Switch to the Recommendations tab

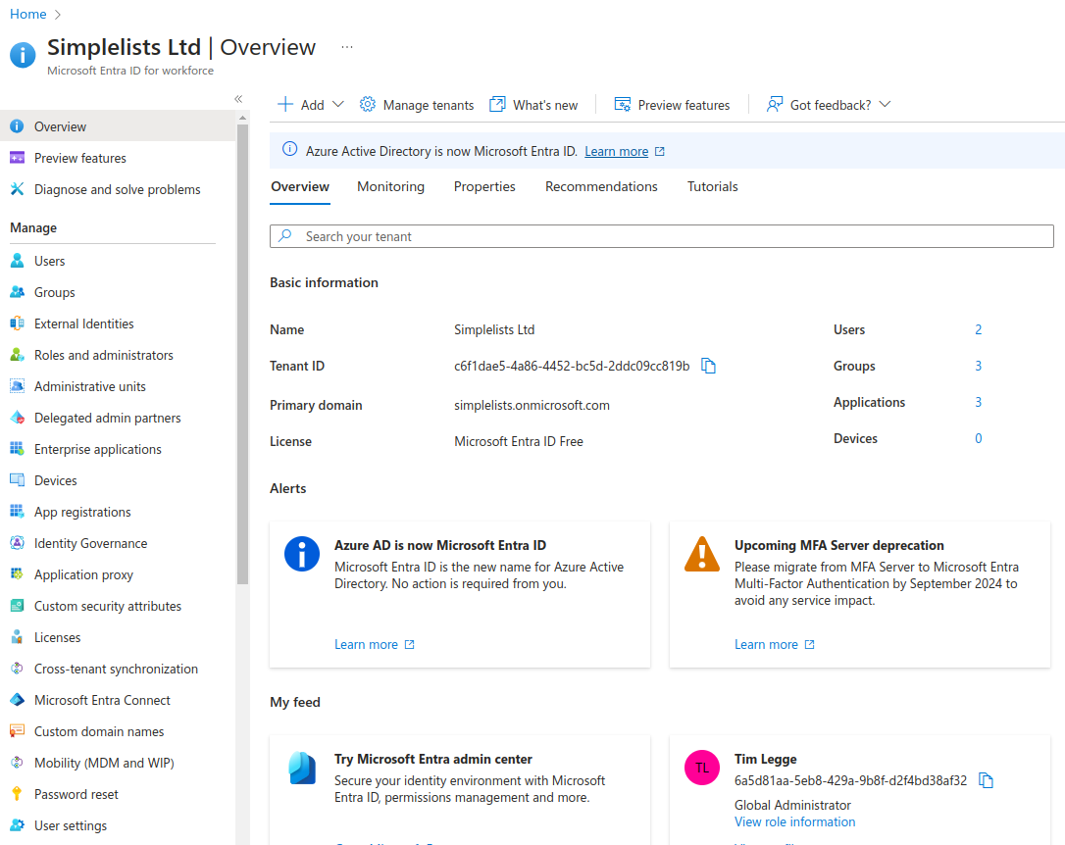[601, 186]
